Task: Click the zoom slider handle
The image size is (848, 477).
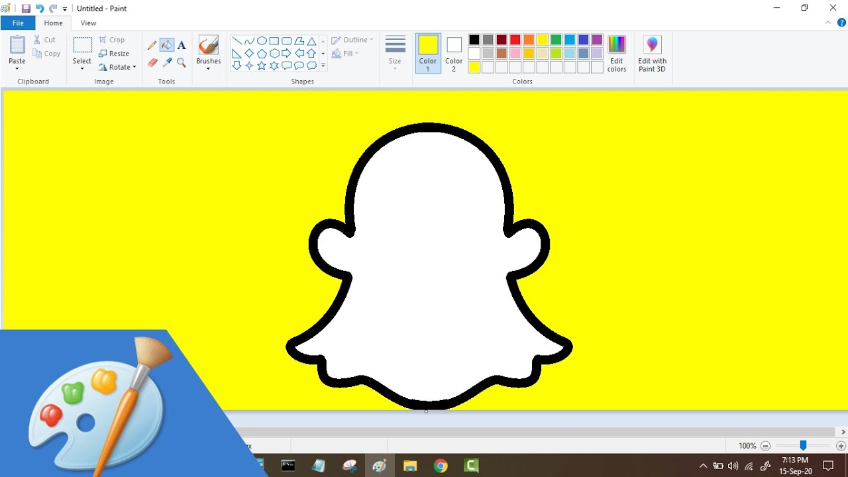Action: (803, 446)
